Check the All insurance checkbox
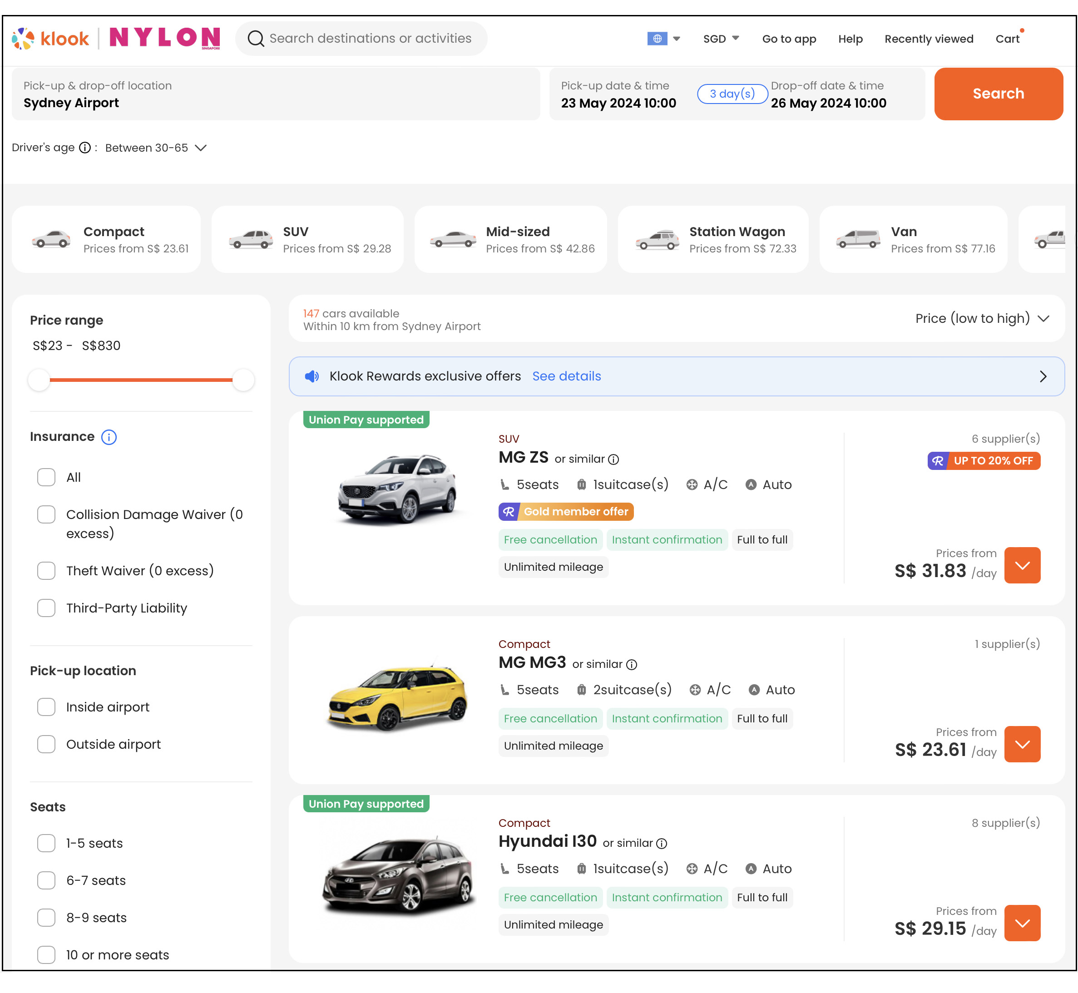 (46, 477)
